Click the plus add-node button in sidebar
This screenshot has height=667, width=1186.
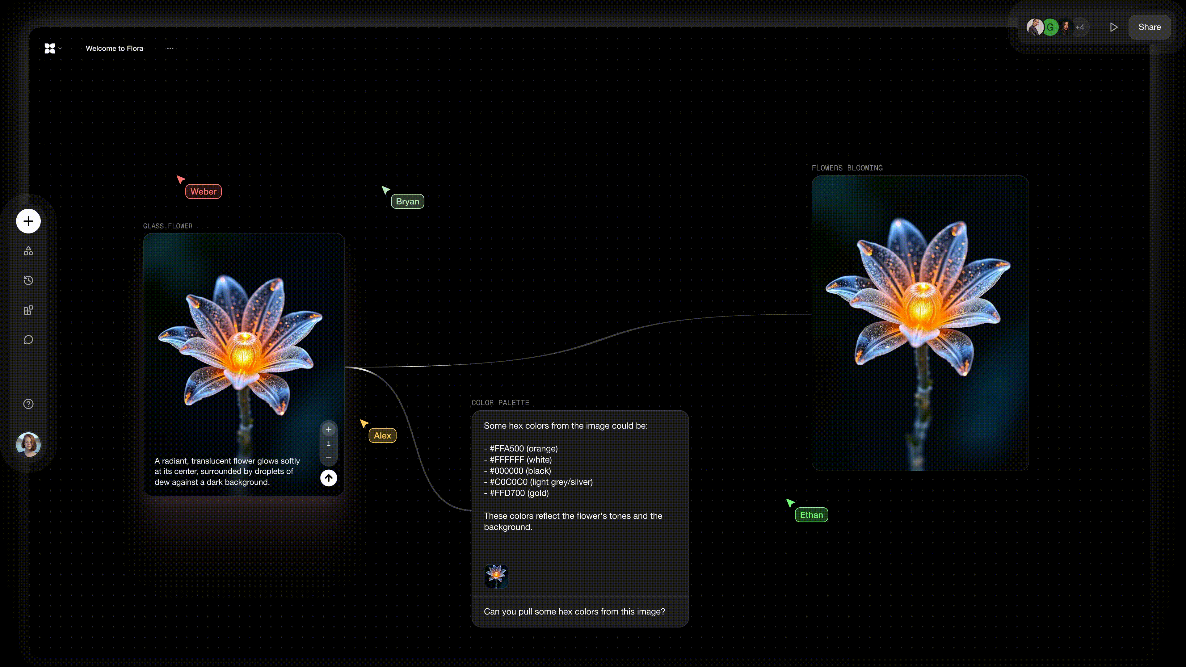[x=28, y=221]
